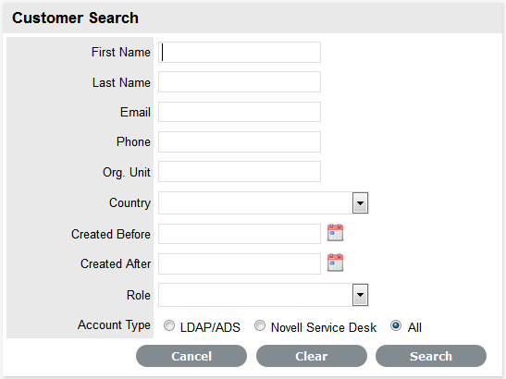Screen dimensions: 506x379
Task: Open the Created After calendar picker
Action: (335, 263)
